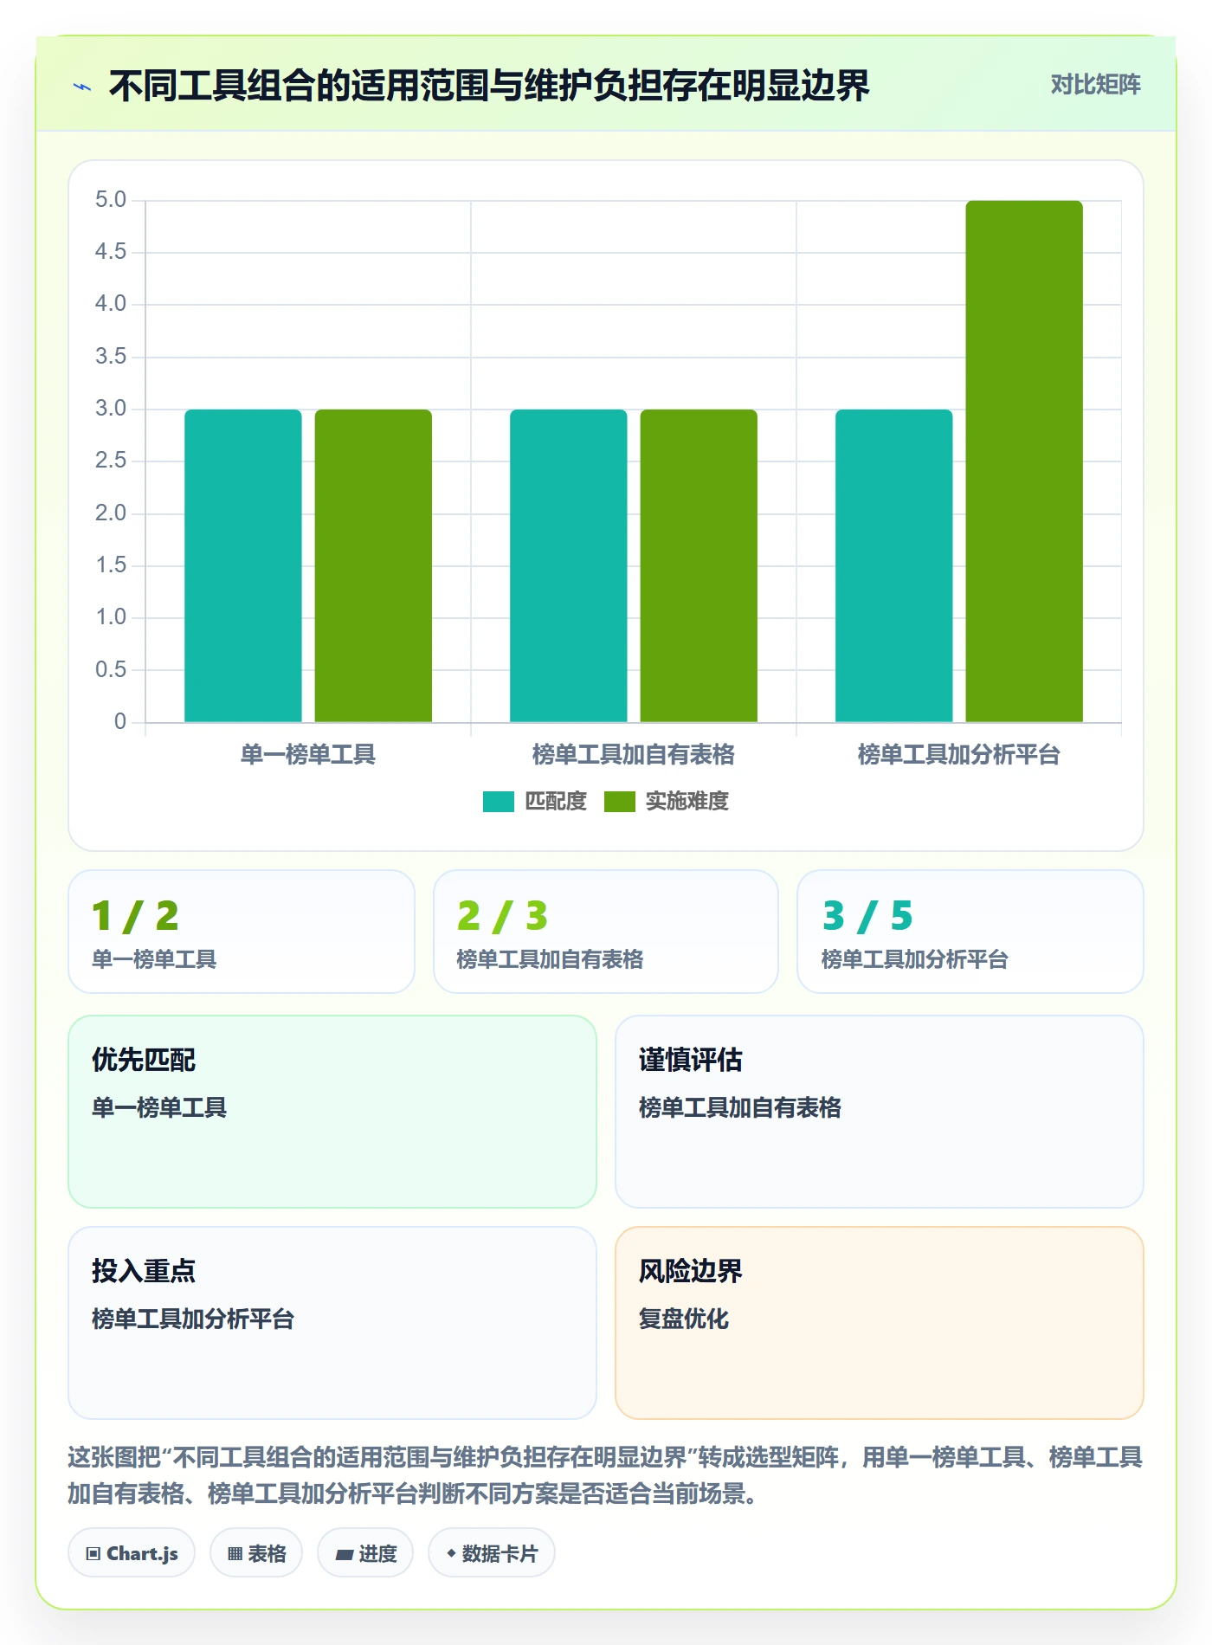Toggle the 实施难度 legend swatch

point(620,802)
